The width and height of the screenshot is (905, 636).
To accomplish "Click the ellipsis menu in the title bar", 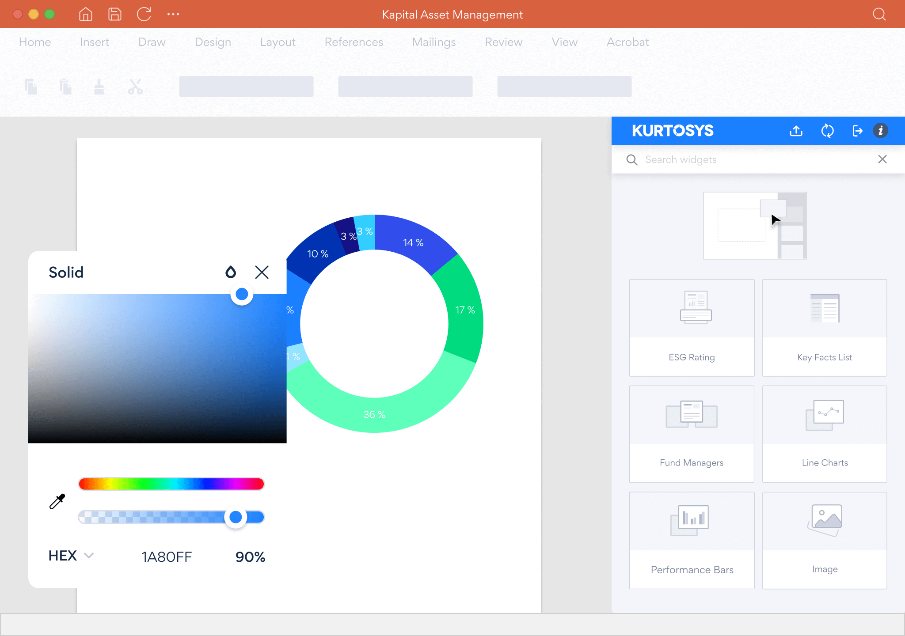I will [173, 14].
